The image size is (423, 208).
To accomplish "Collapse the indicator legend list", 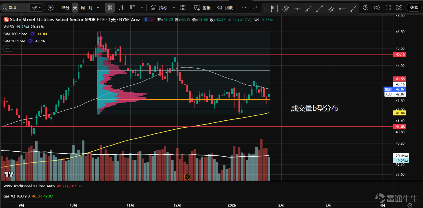I will pos(7,48).
